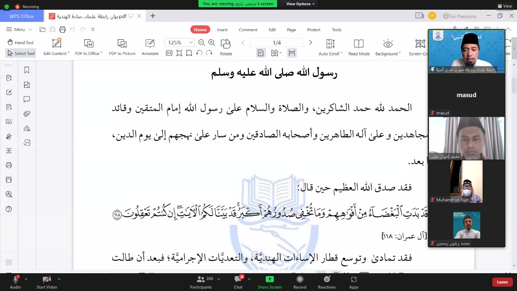Open Zoom View Options dropdown
This screenshot has height=291, width=517.
(x=300, y=4)
